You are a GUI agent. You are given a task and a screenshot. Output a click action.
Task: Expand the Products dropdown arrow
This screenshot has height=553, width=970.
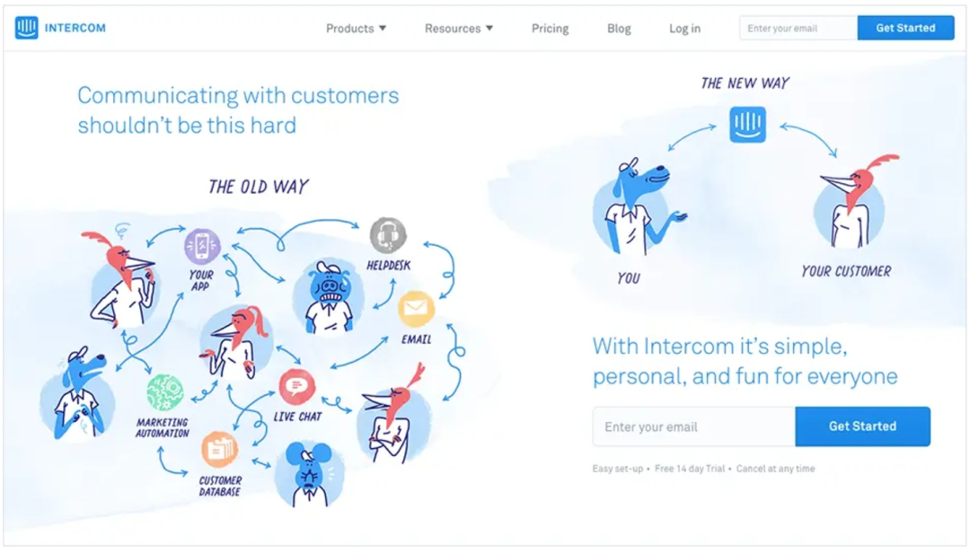tap(383, 29)
